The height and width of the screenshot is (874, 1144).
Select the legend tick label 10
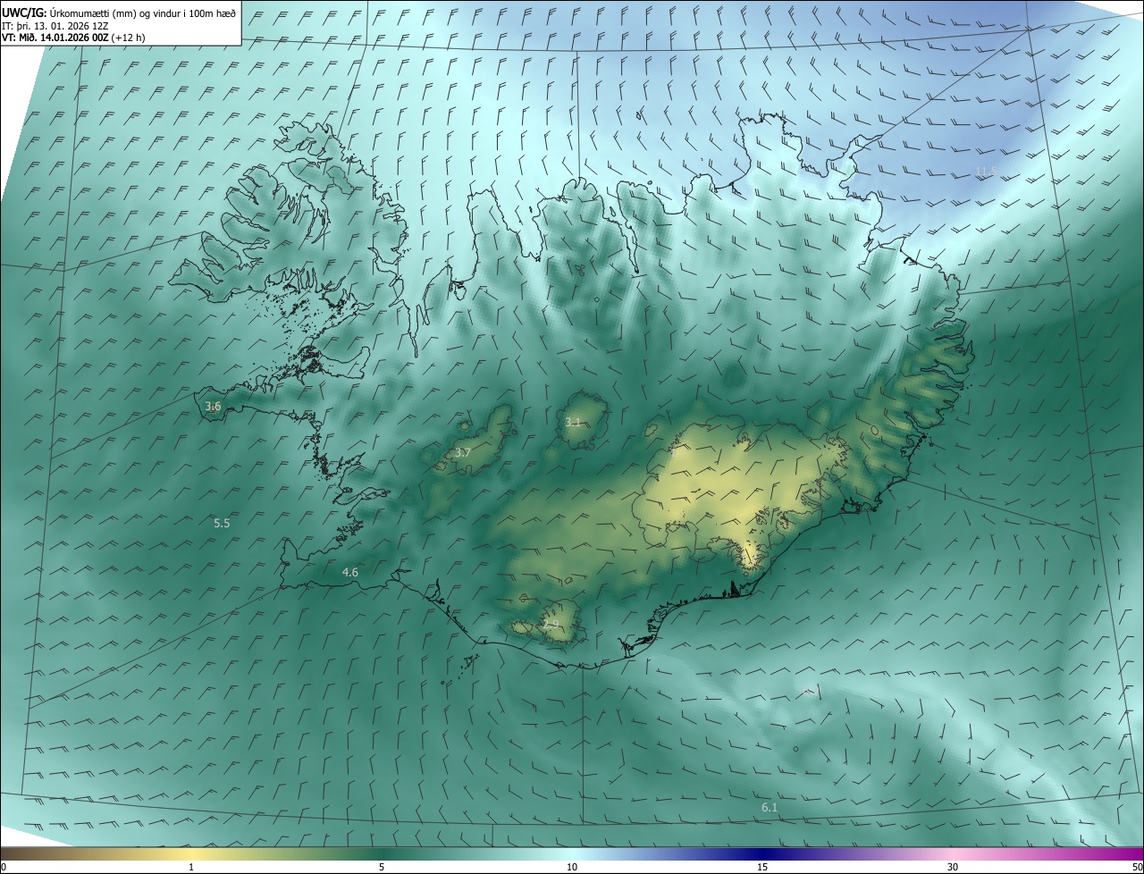(572, 867)
